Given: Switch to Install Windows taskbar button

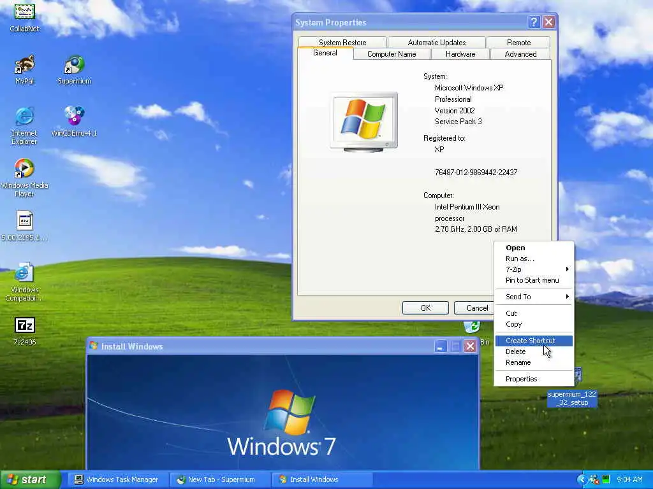Looking at the screenshot, I should coord(321,479).
